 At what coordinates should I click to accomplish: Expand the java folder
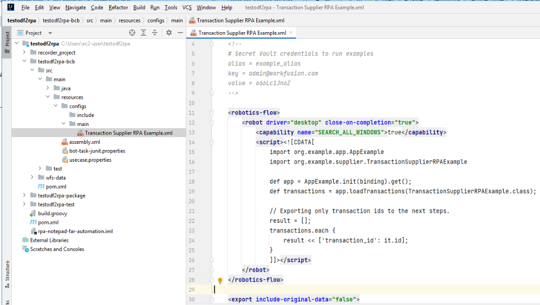click(47, 88)
